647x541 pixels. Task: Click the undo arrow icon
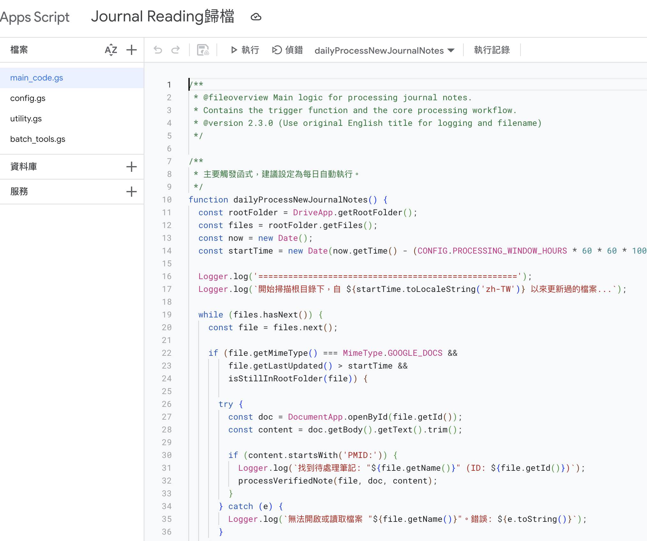(x=158, y=50)
